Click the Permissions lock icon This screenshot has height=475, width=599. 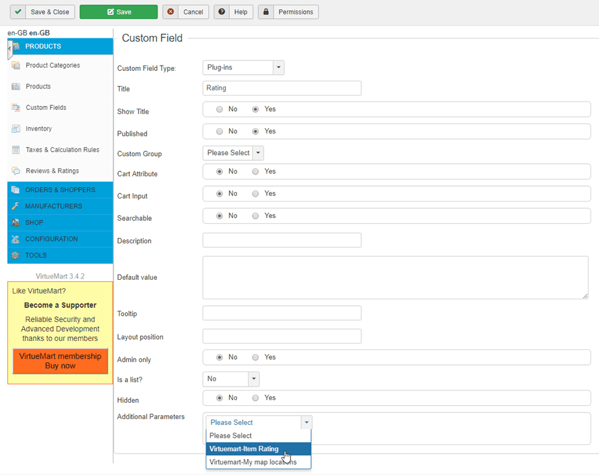266,12
